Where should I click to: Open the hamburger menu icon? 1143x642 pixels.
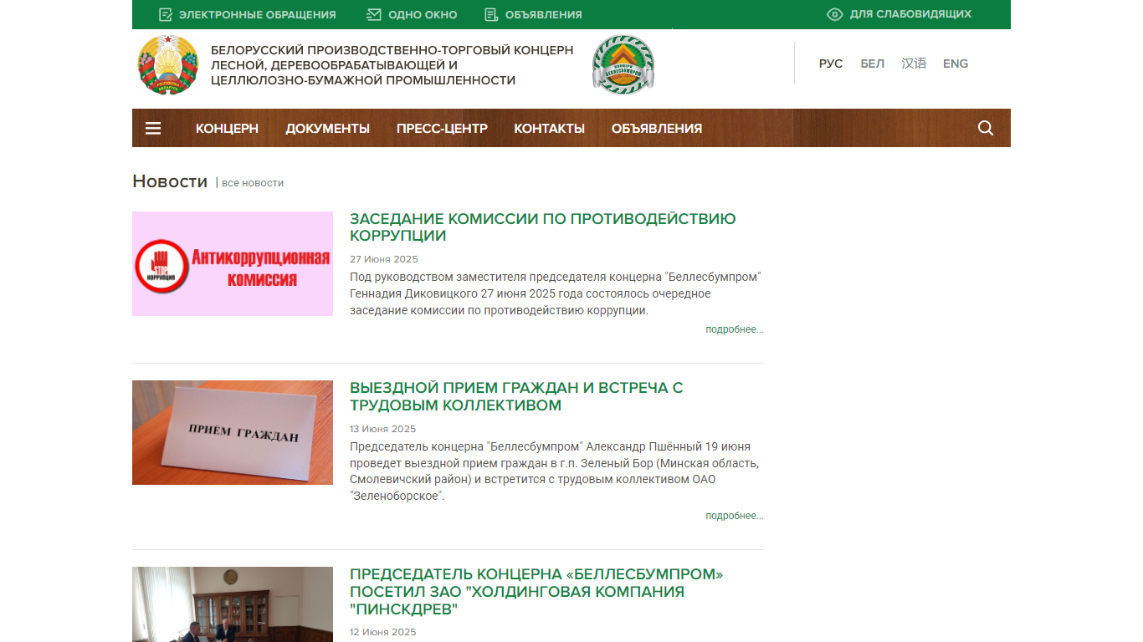153,128
